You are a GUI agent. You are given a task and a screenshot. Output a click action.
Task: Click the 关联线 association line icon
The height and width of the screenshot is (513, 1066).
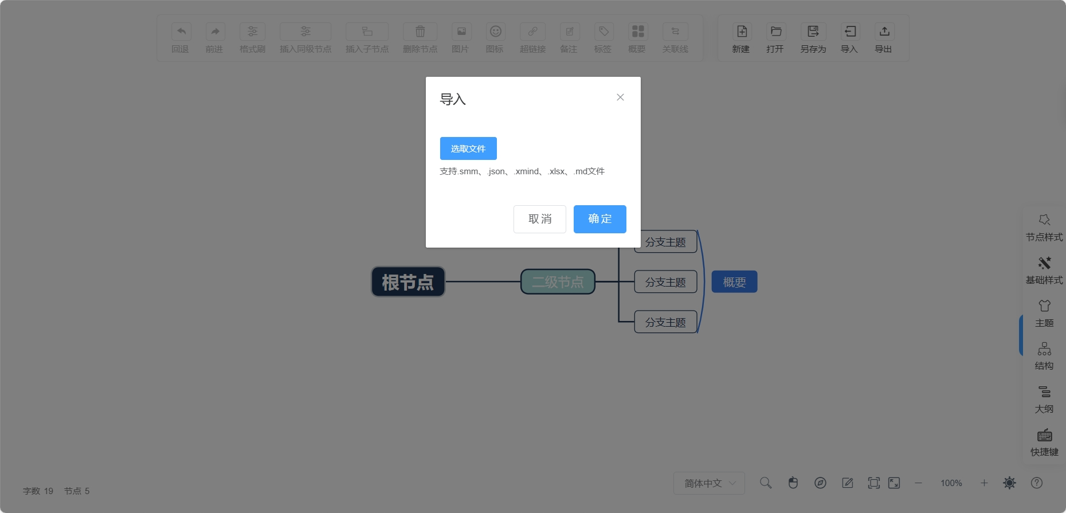675,32
